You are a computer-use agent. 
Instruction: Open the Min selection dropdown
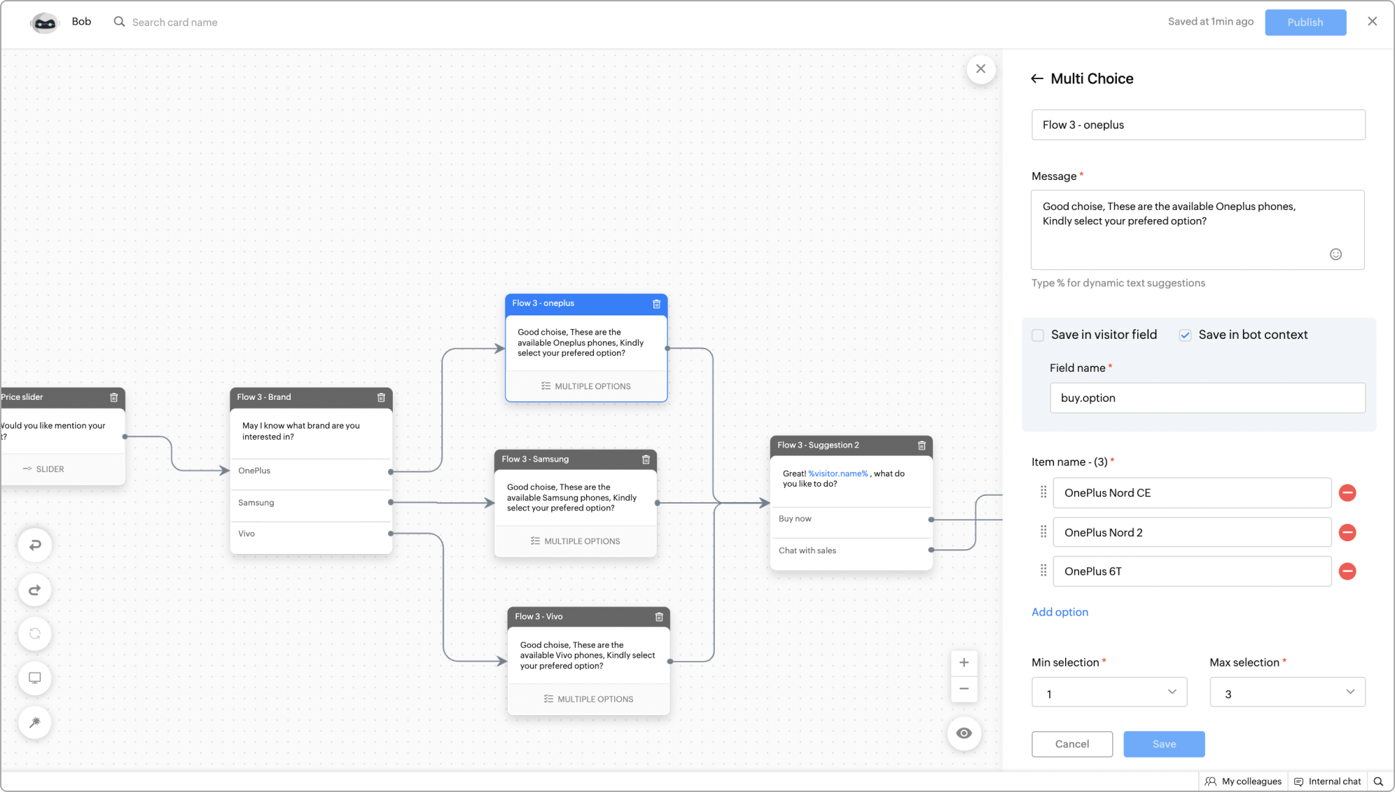[1109, 693]
